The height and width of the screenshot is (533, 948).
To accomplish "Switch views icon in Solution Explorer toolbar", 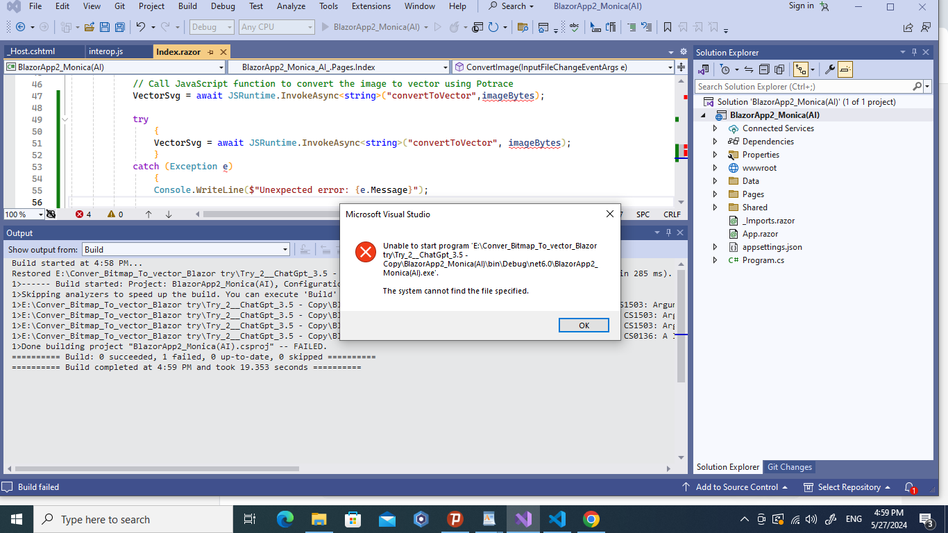I will pos(703,69).
